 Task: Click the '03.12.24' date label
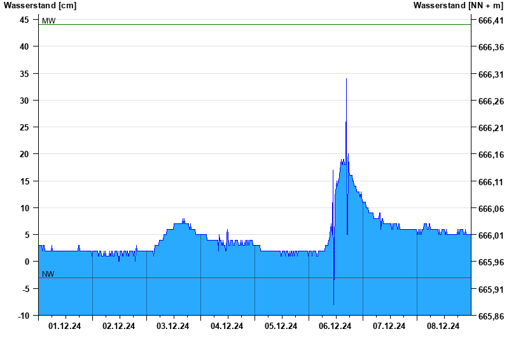(172, 326)
